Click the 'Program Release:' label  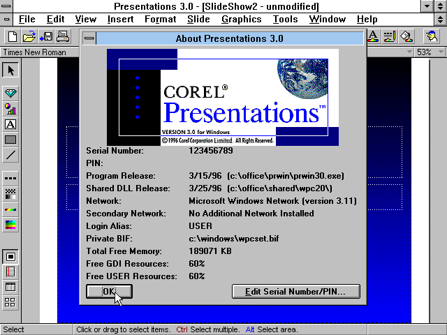click(x=121, y=176)
